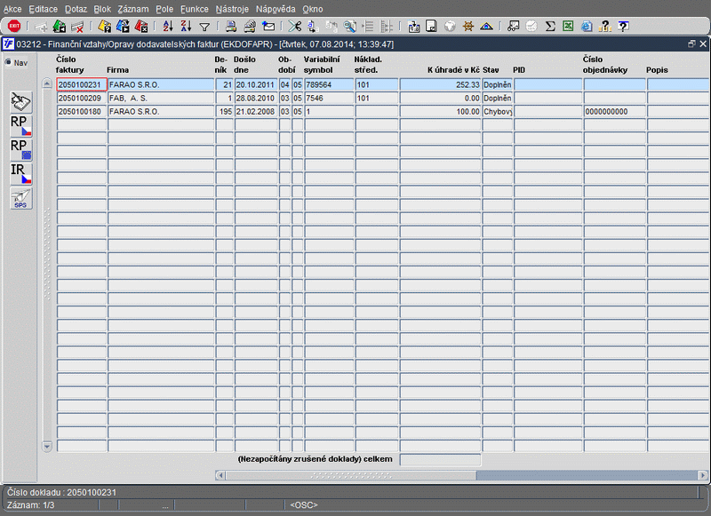Screen dimensions: 711x516
Task: Open the Nápověda menu
Action: 276,9
